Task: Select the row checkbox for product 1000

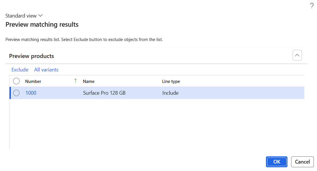Action: pos(16,93)
